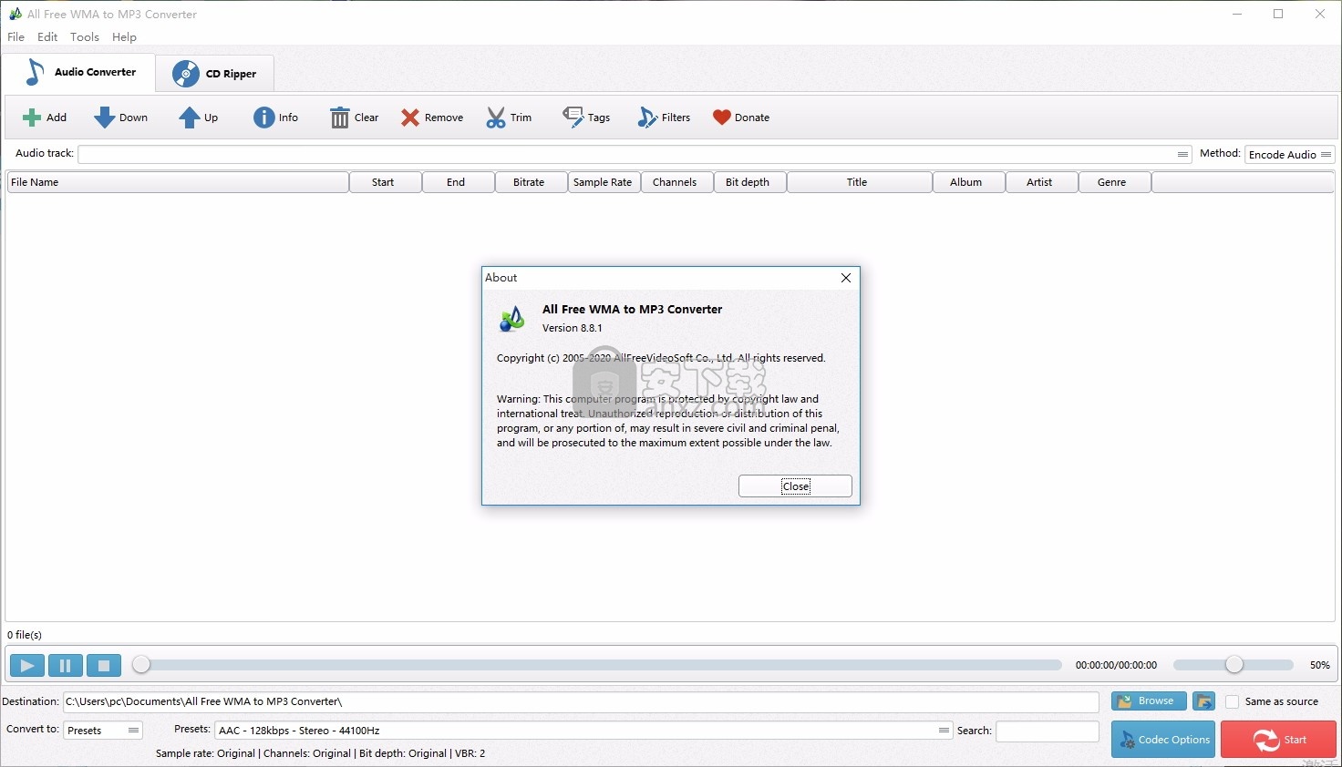
Task: Switch to the Audio Converter tab
Action: [79, 72]
